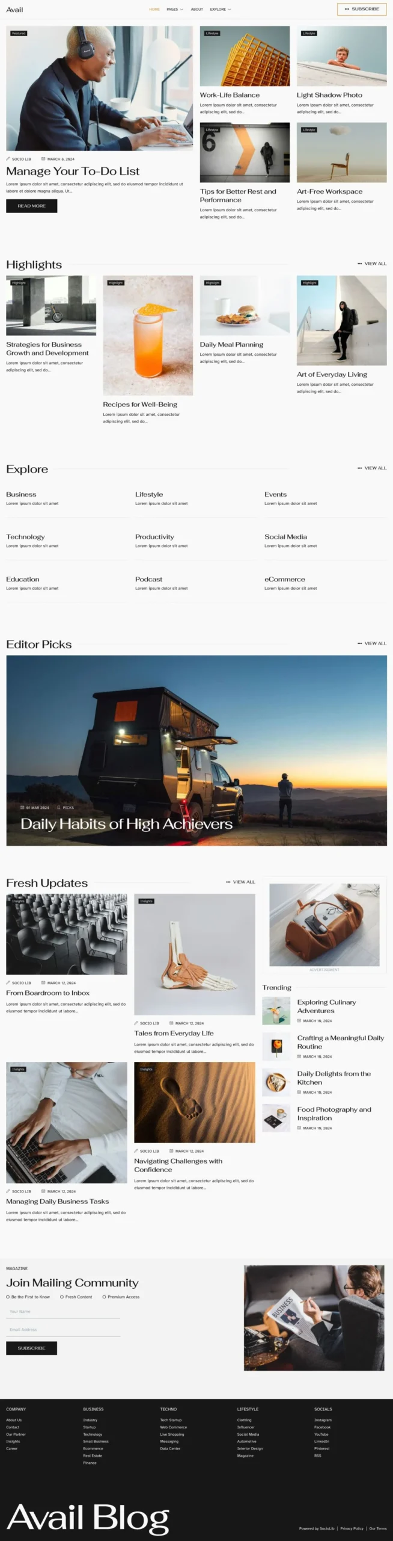The height and width of the screenshot is (1541, 393).
Task: Click the Read More button
Action: pyautogui.click(x=31, y=206)
